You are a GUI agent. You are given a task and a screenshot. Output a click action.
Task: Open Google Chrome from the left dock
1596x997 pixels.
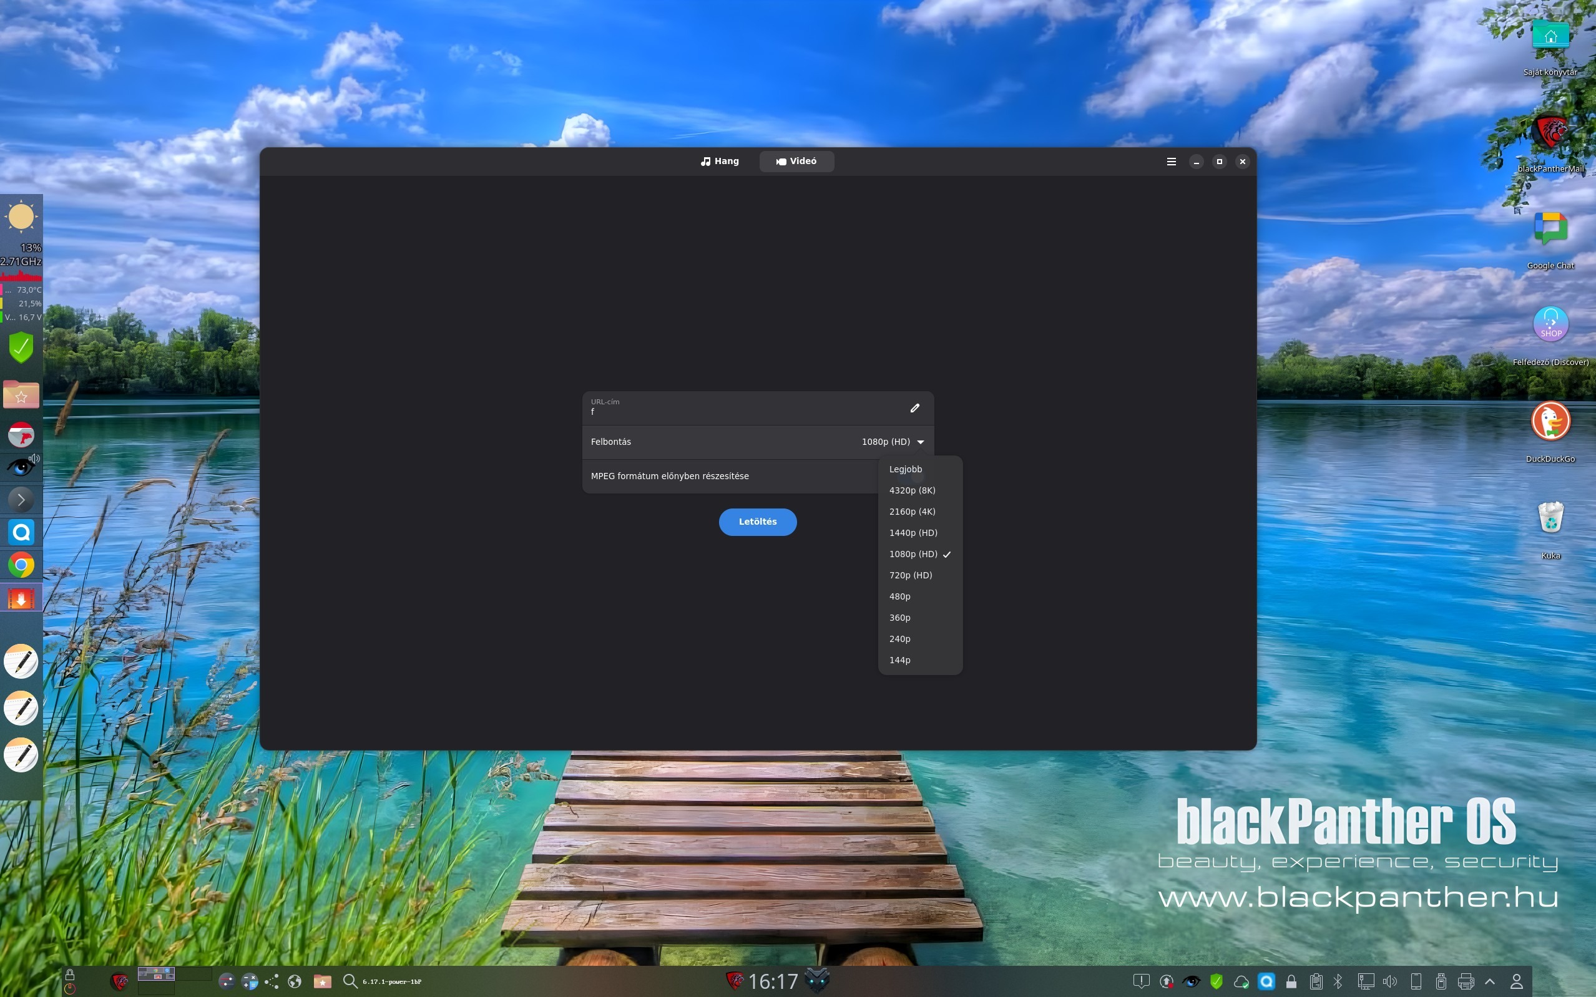point(21,565)
